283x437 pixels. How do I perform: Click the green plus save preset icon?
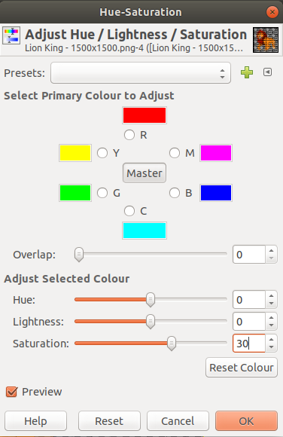(x=247, y=72)
